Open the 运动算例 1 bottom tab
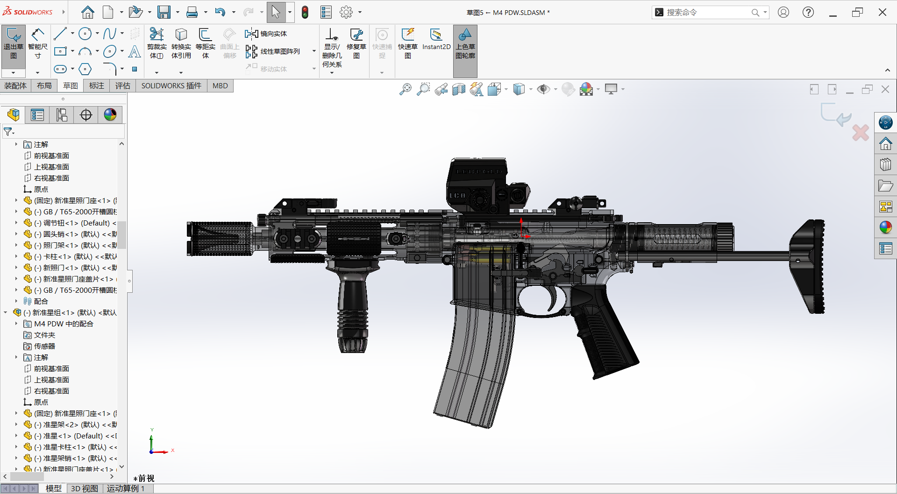This screenshot has width=897, height=494. (x=126, y=488)
